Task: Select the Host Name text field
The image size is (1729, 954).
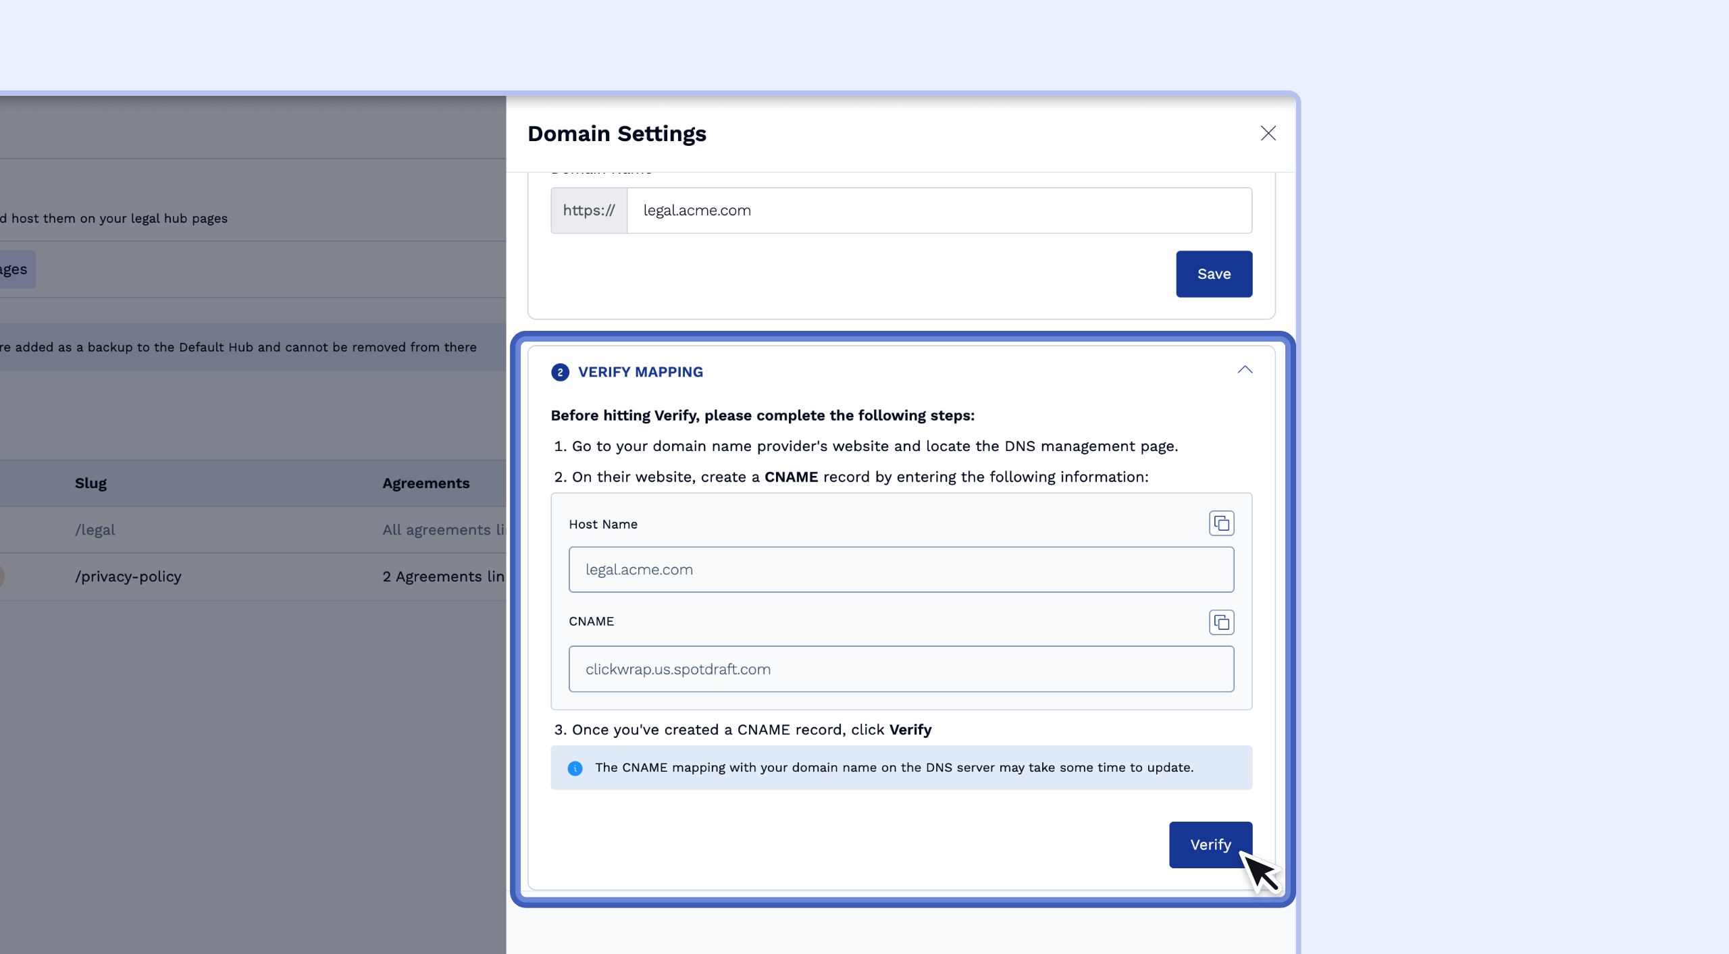Action: coord(900,570)
